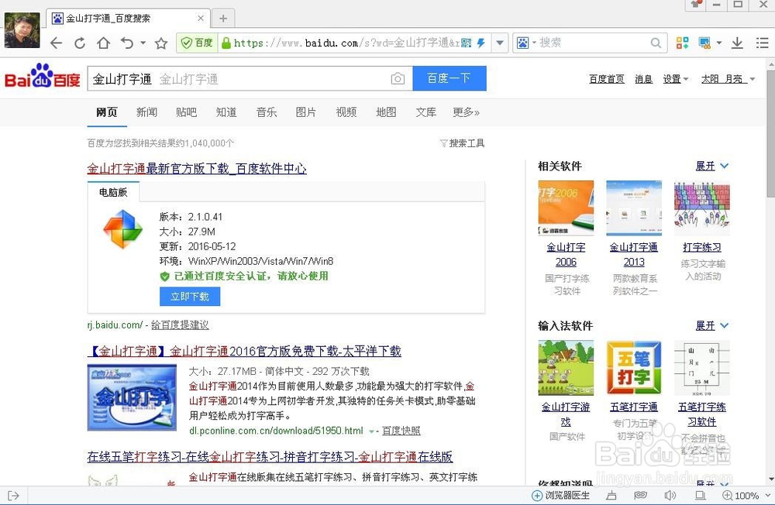Screen dimensions: 775x505
Task: Click the broom cleanup icon in status bar
Action: (x=611, y=495)
